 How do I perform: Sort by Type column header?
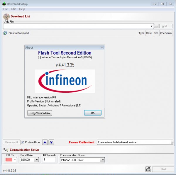(141, 33)
